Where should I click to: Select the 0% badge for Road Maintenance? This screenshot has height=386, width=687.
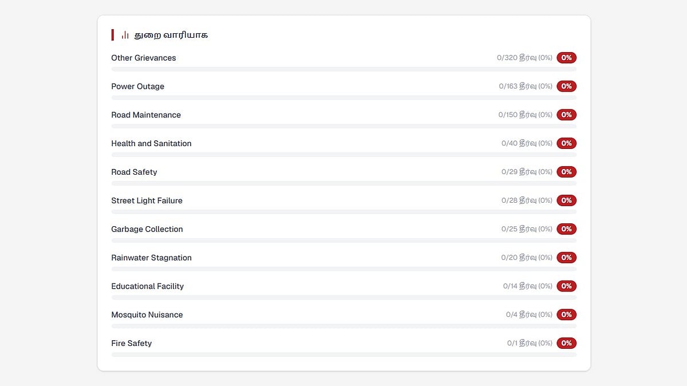click(566, 115)
